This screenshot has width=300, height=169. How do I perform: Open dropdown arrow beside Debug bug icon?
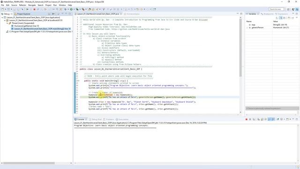pyautogui.click(x=68, y=9)
